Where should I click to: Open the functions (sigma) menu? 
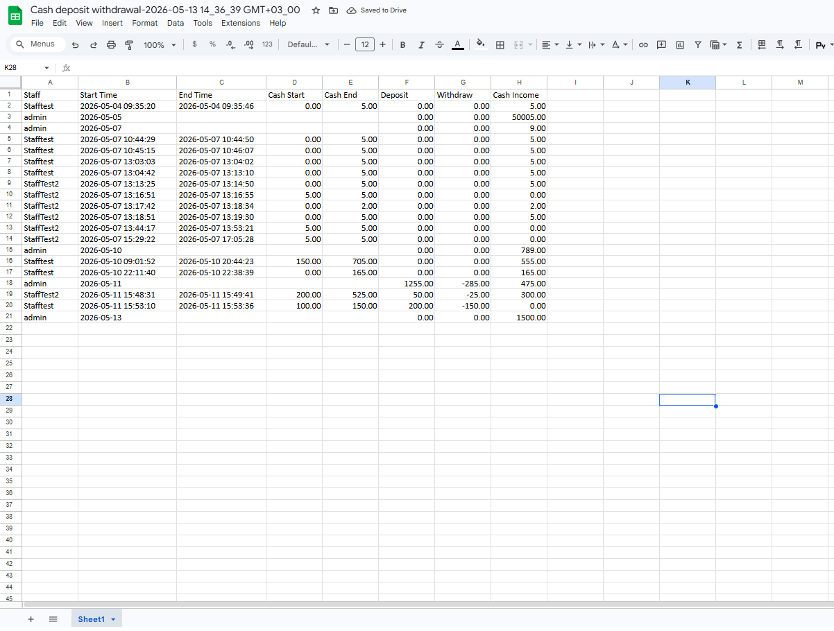(x=739, y=44)
